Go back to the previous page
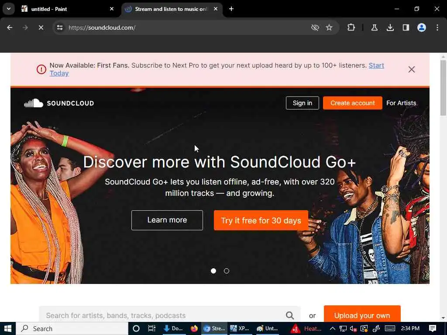 click(10, 27)
